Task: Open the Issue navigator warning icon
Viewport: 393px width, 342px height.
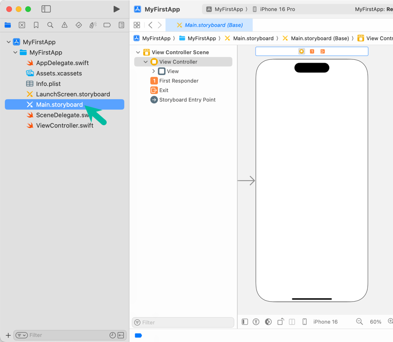Action: click(x=64, y=25)
